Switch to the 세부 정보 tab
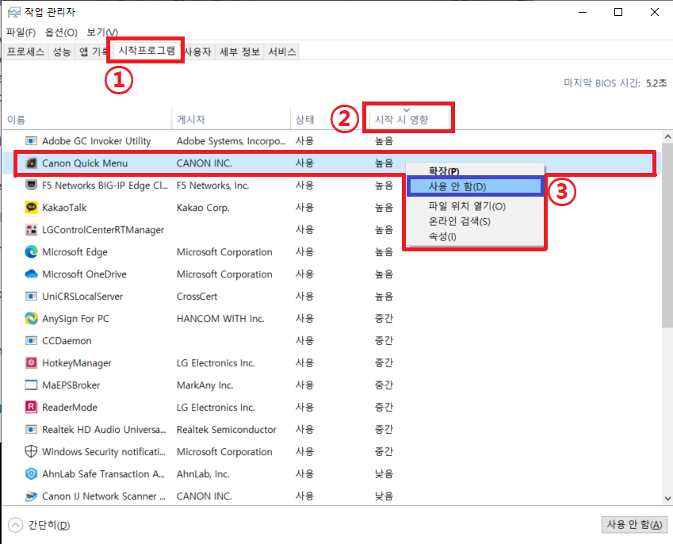This screenshot has height=544, width=673. tap(239, 52)
